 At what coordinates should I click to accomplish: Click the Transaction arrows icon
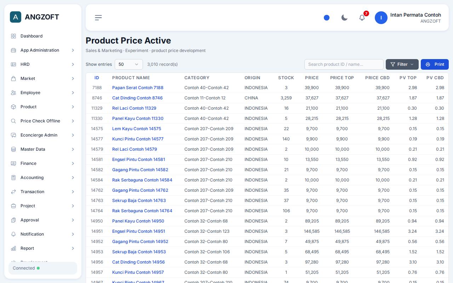coord(13,192)
